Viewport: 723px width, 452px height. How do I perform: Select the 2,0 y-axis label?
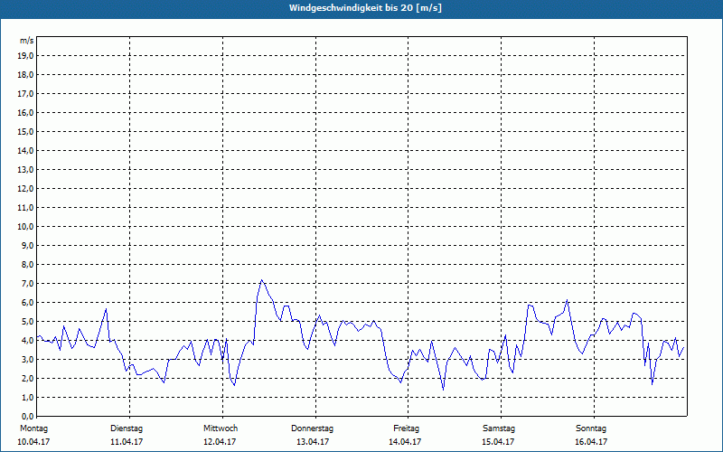point(27,379)
